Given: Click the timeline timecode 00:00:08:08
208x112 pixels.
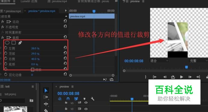Looking at the screenshot, I should [68, 93].
